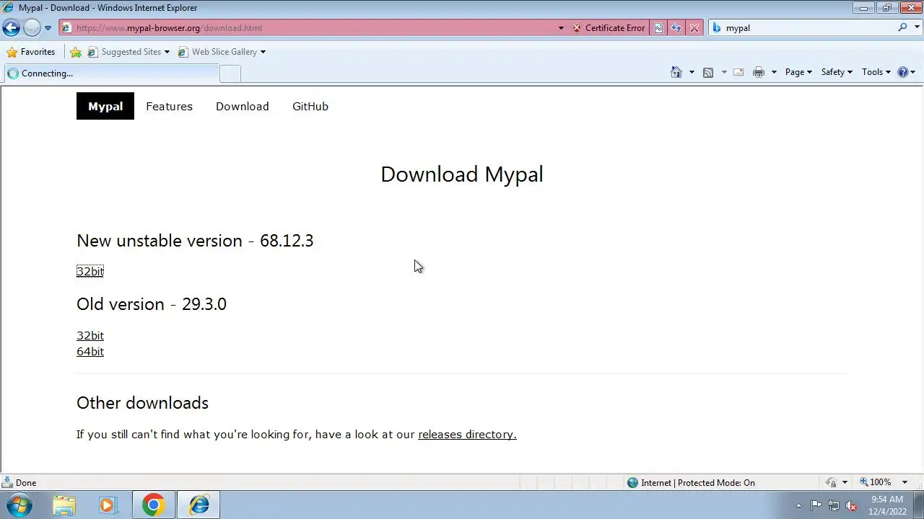Screen dimensions: 924x519
Task: Click Internet Protected Mode status zone
Action: [x=691, y=483]
